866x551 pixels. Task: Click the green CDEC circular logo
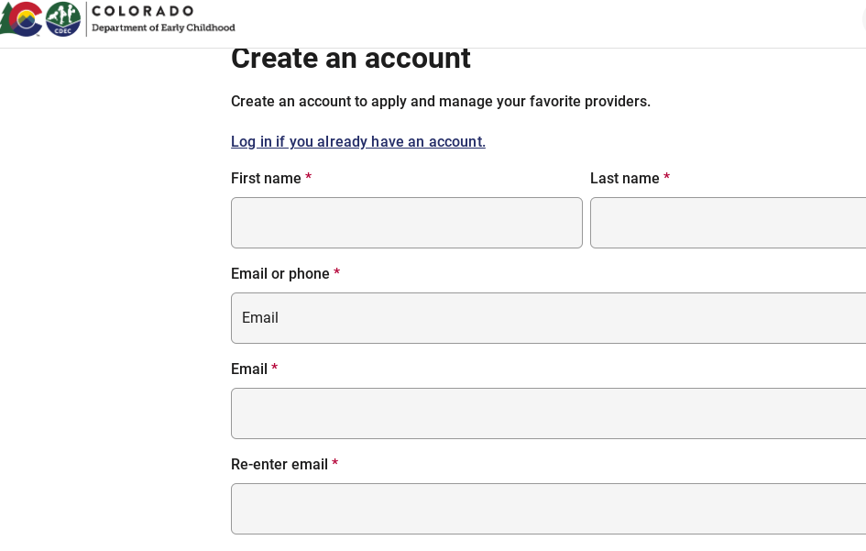63,18
